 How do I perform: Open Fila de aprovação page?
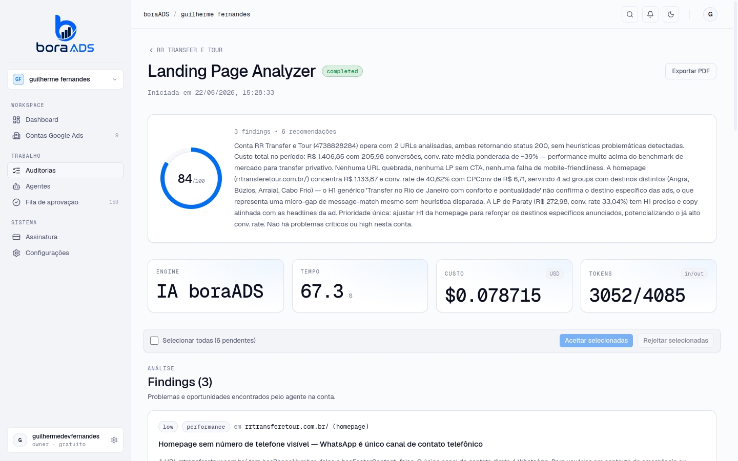[x=65, y=202]
